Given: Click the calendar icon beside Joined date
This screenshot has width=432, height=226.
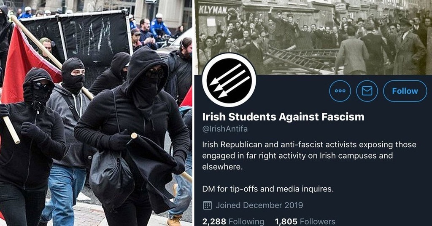Looking at the screenshot, I should [207, 205].
